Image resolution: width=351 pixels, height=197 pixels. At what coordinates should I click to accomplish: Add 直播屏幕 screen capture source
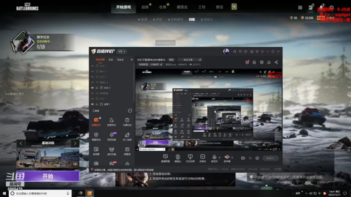(x=165, y=158)
